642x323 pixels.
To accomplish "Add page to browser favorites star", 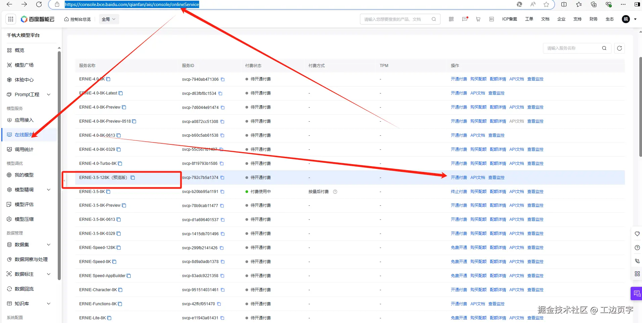I will [546, 4].
